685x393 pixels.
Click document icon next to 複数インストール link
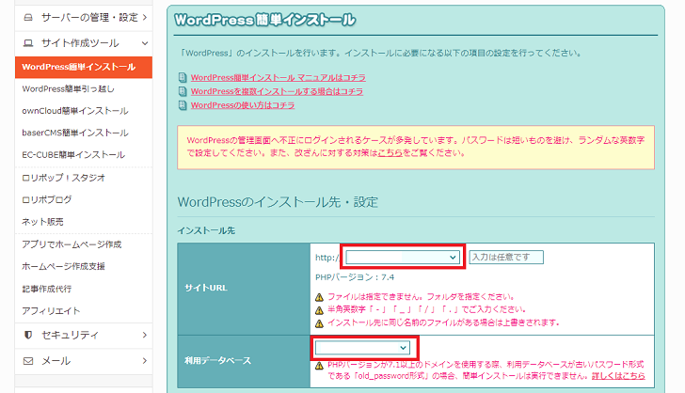tap(183, 91)
